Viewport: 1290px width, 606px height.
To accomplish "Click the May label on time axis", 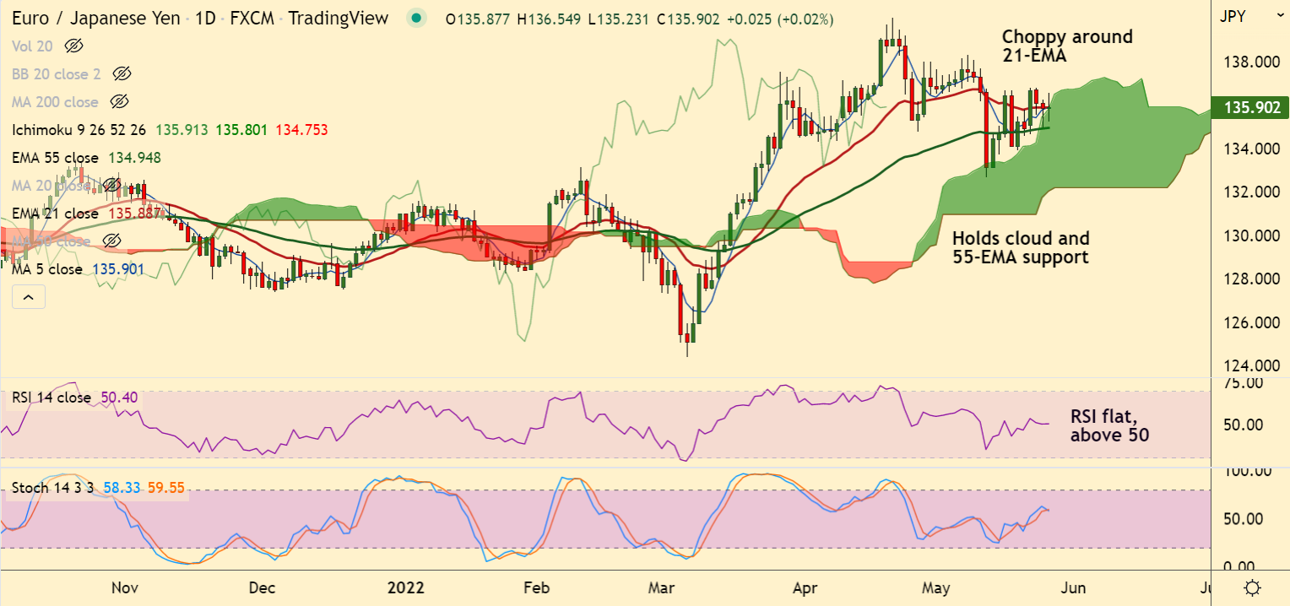I will [935, 587].
